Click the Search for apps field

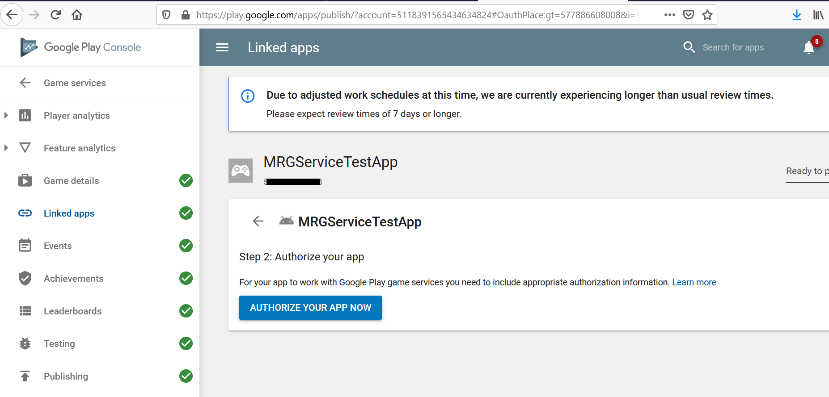click(733, 47)
